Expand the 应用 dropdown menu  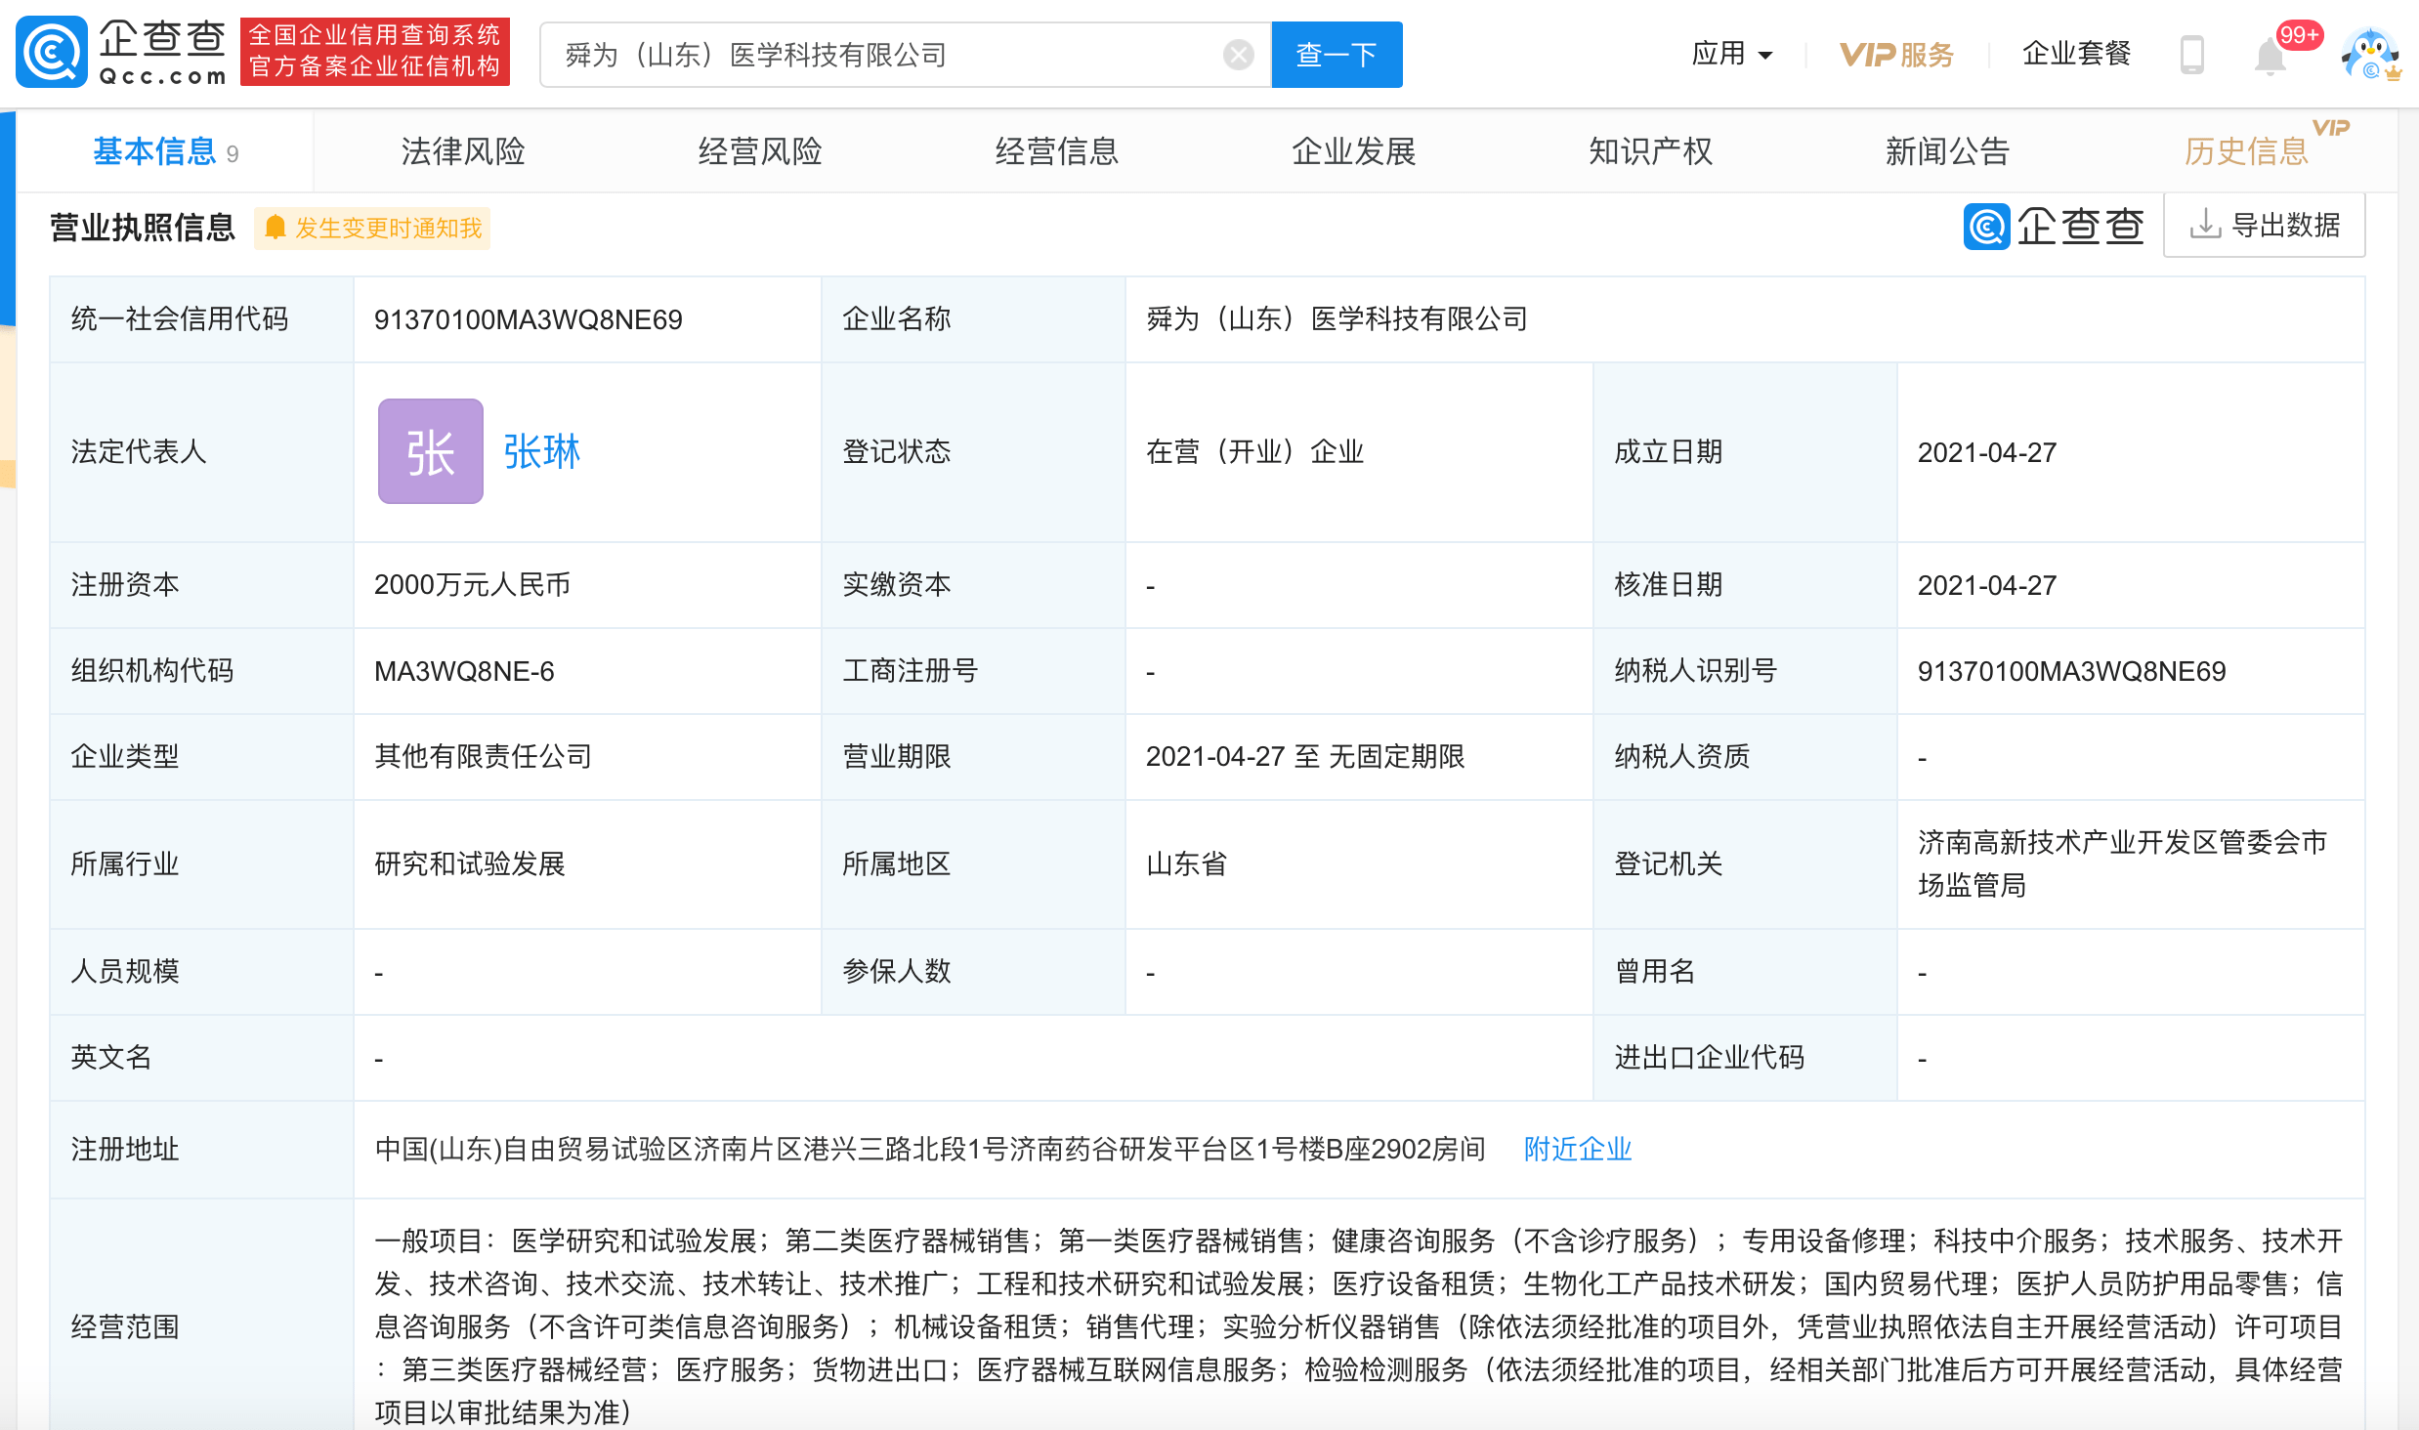pyautogui.click(x=1732, y=54)
